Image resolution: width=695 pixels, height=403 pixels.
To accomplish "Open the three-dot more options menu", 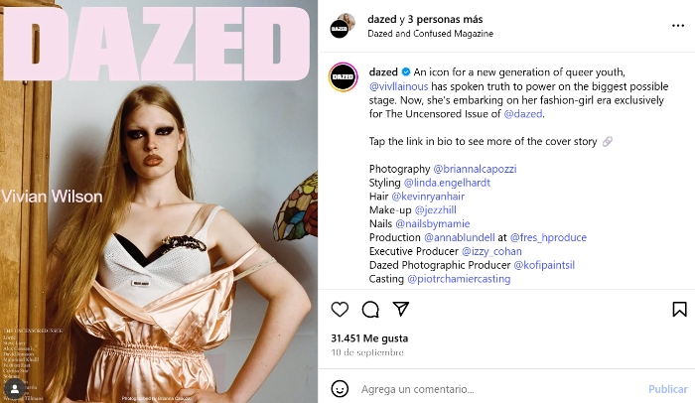I will click(x=678, y=26).
